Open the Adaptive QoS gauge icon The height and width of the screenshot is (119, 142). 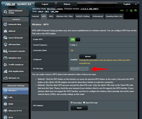5,58
